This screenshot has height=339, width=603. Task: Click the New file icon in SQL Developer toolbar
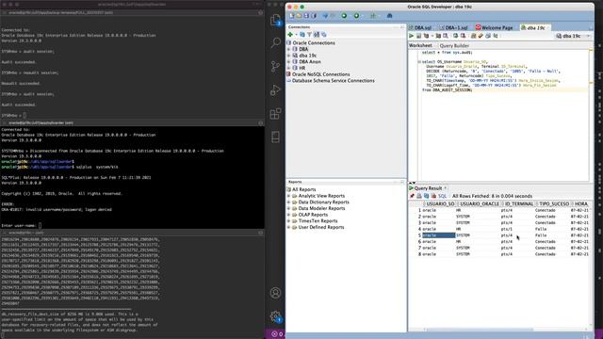[292, 16]
